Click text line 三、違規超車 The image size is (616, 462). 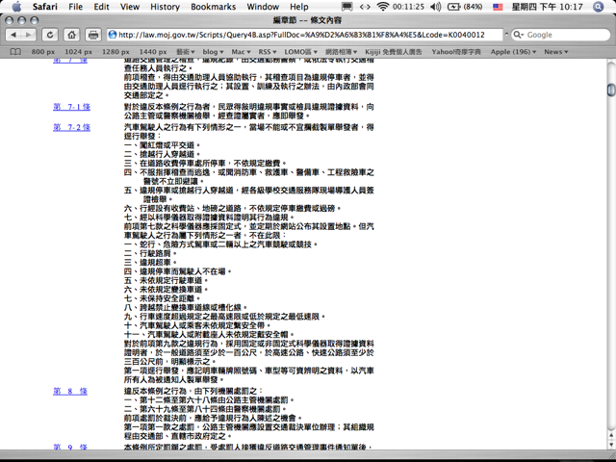point(150,263)
